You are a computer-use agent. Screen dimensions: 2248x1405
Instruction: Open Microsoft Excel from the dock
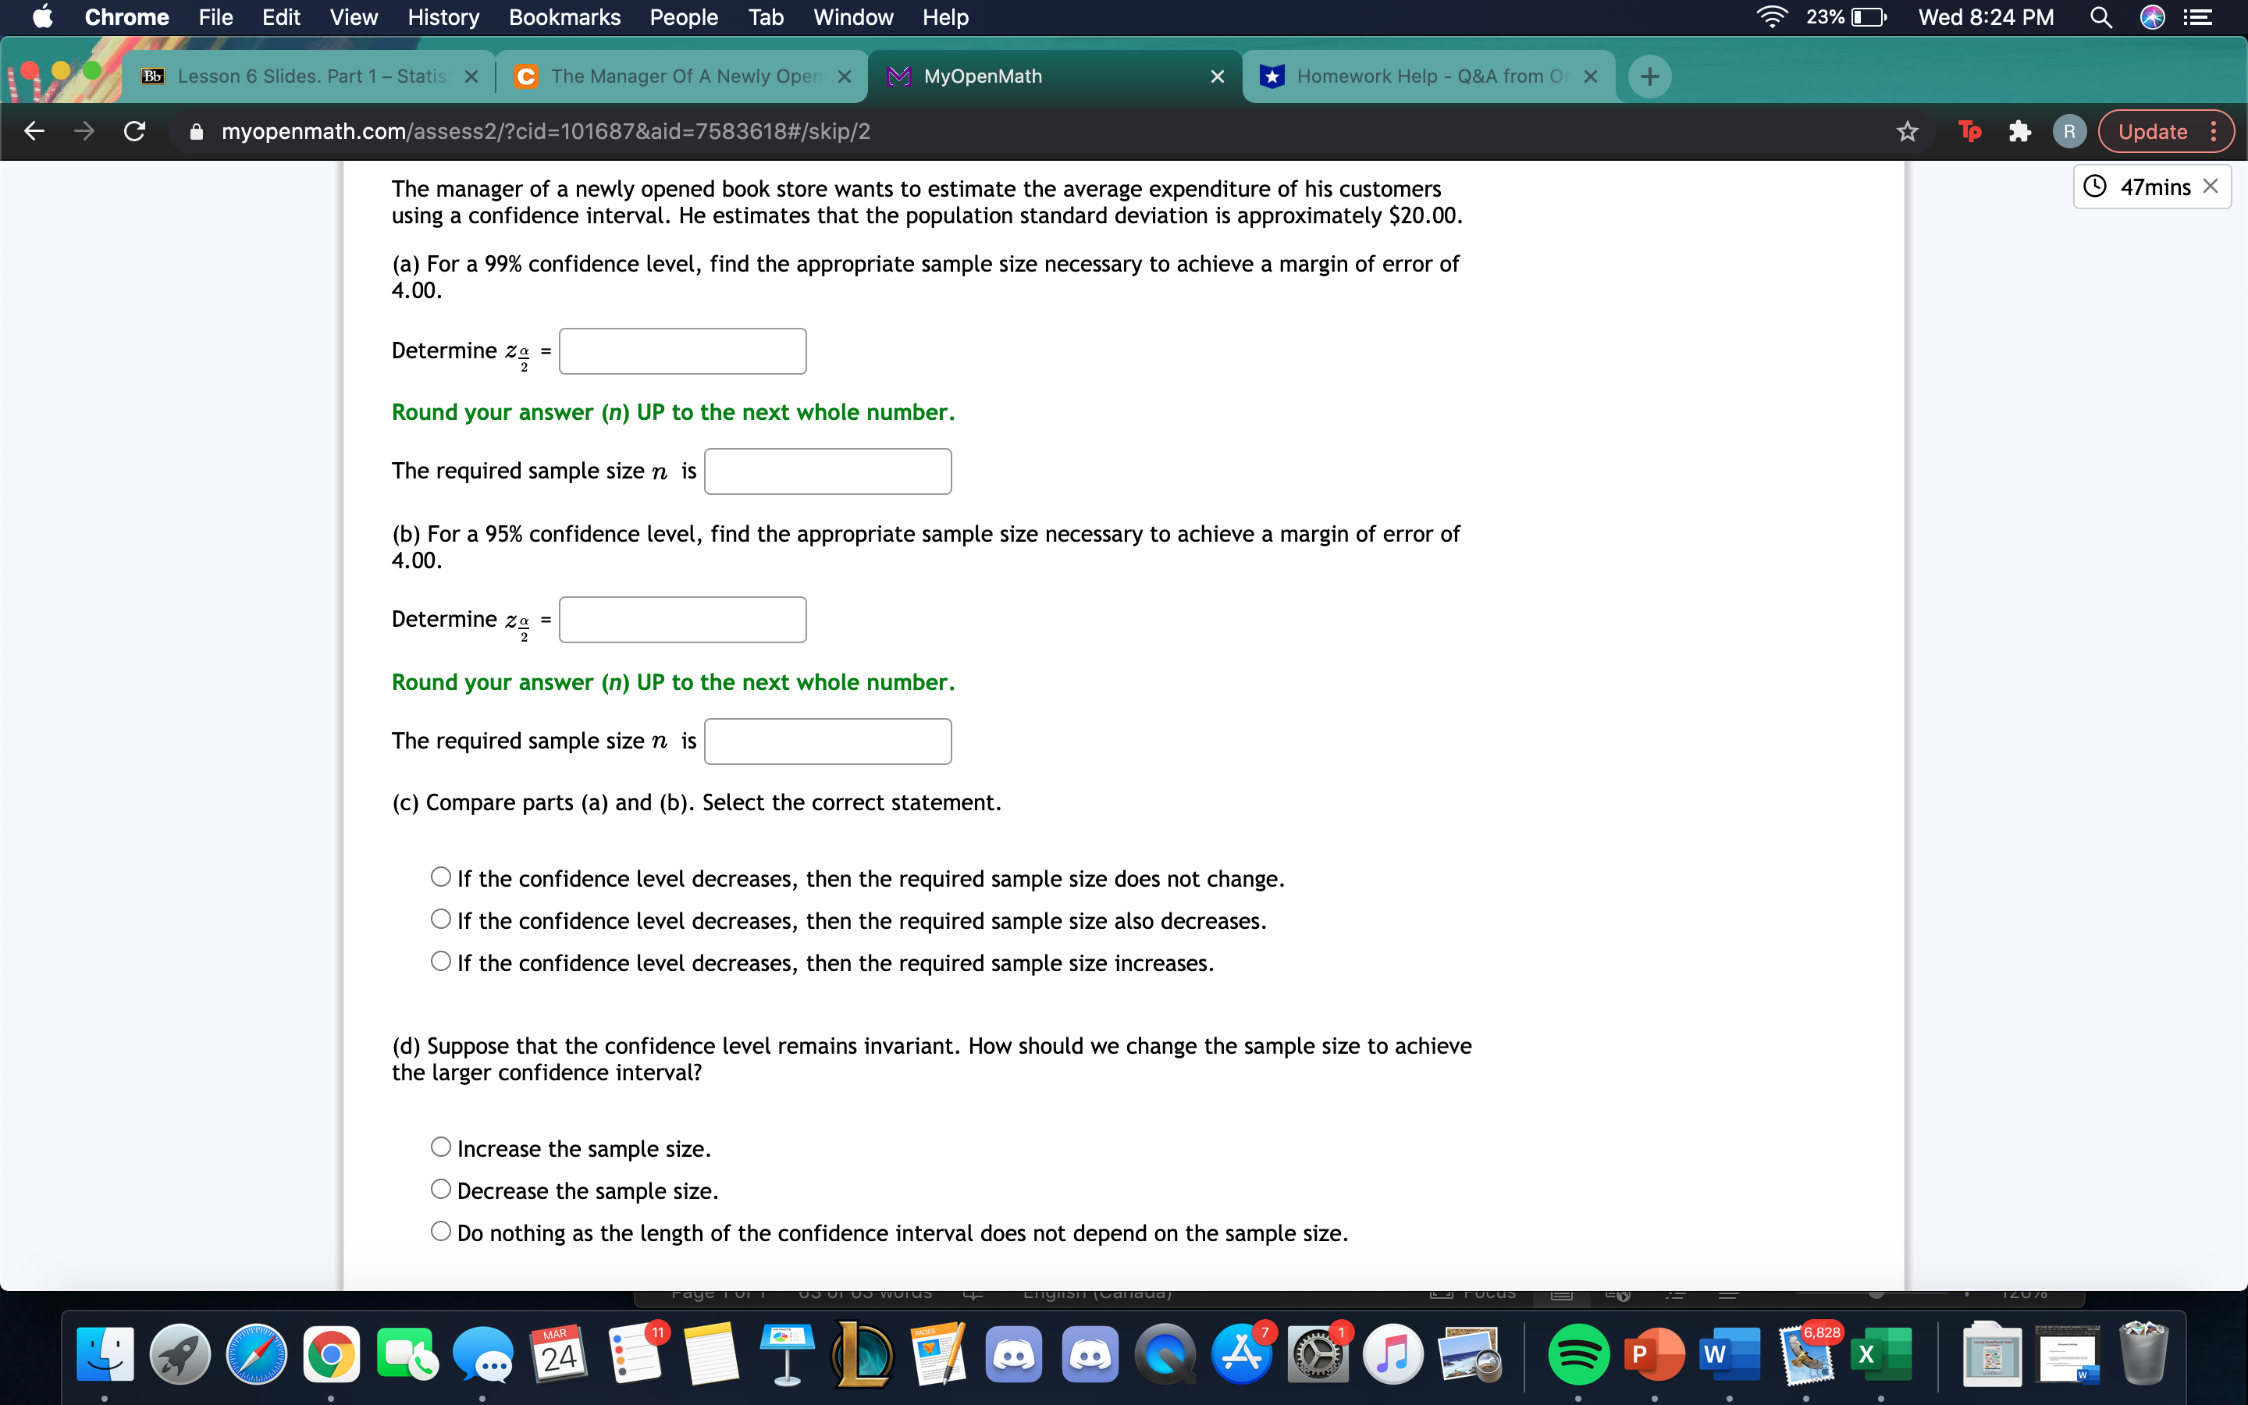tap(1883, 1355)
